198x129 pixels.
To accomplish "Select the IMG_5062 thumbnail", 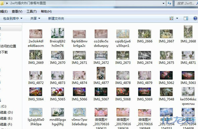I will click(x=166, y=75).
